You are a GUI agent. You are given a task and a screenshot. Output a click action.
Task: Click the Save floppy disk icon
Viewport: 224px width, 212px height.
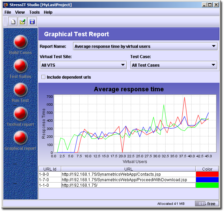tap(32, 22)
